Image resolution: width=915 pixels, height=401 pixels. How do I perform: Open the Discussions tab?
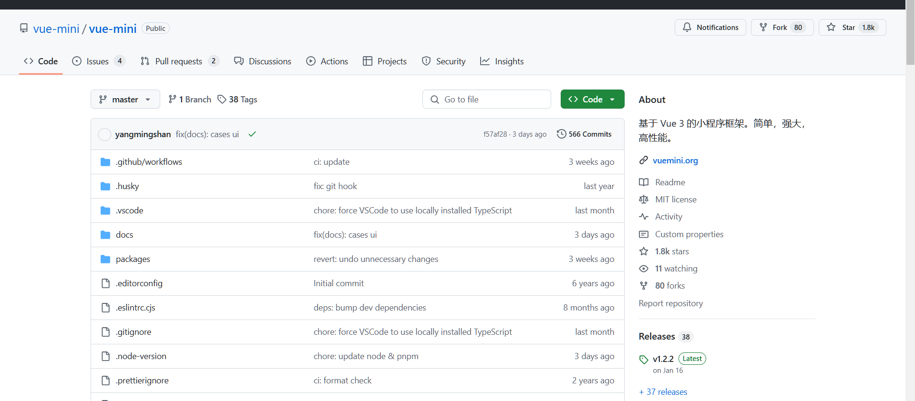262,61
